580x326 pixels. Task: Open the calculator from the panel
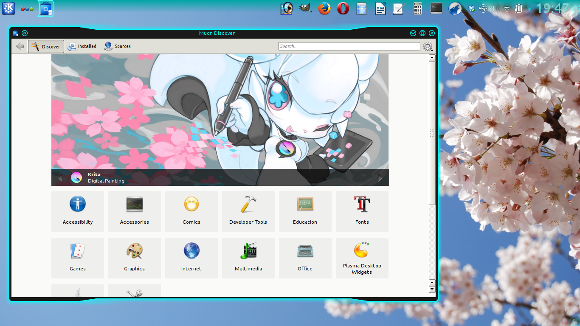417,8
